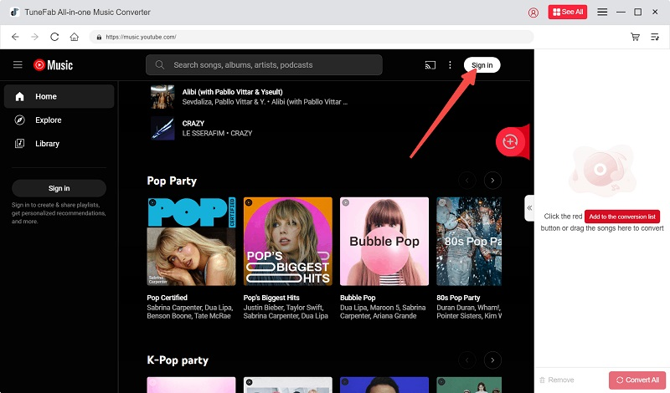Screen dimensions: 670x393
Task: Click the TuneFab app logo in title bar
Action: [14, 12]
